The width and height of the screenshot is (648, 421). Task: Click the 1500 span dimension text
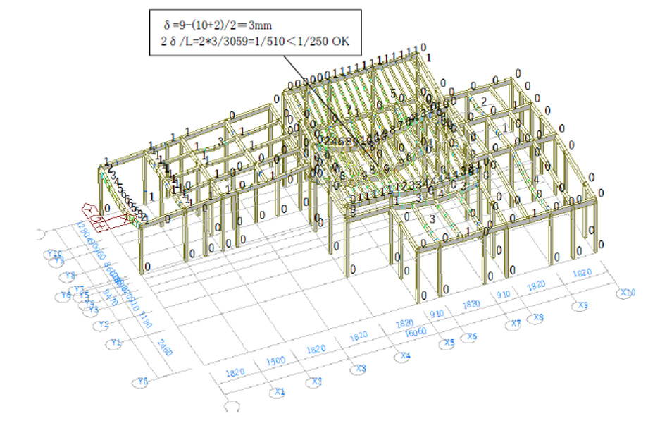click(x=275, y=360)
